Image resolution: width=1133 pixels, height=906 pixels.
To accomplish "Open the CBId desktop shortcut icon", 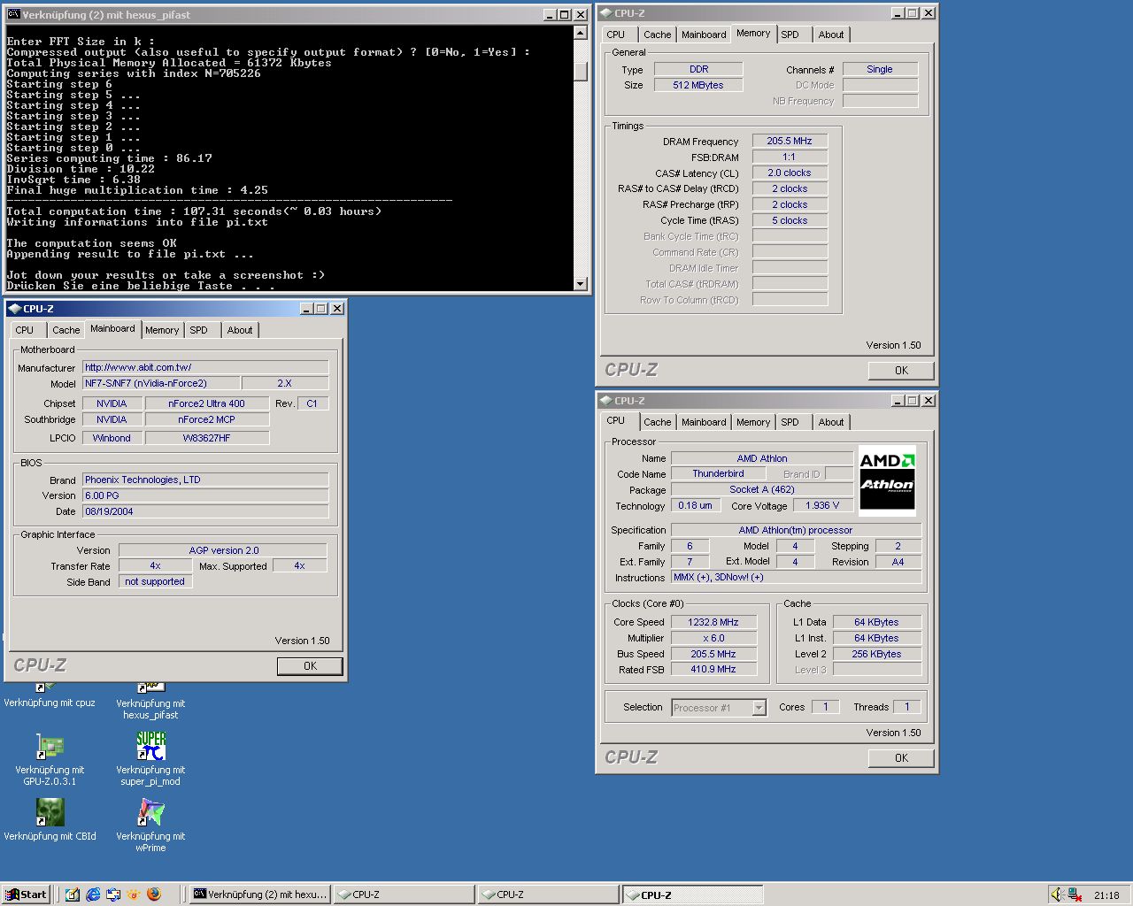I will click(50, 812).
